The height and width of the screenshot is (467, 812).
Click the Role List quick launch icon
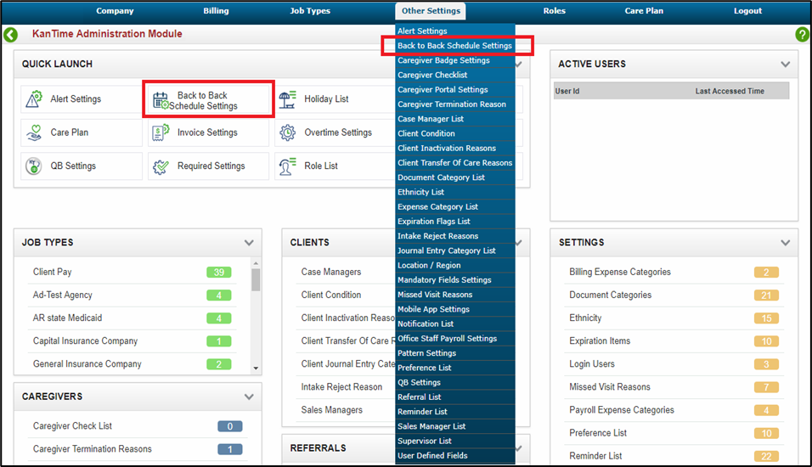coord(288,166)
